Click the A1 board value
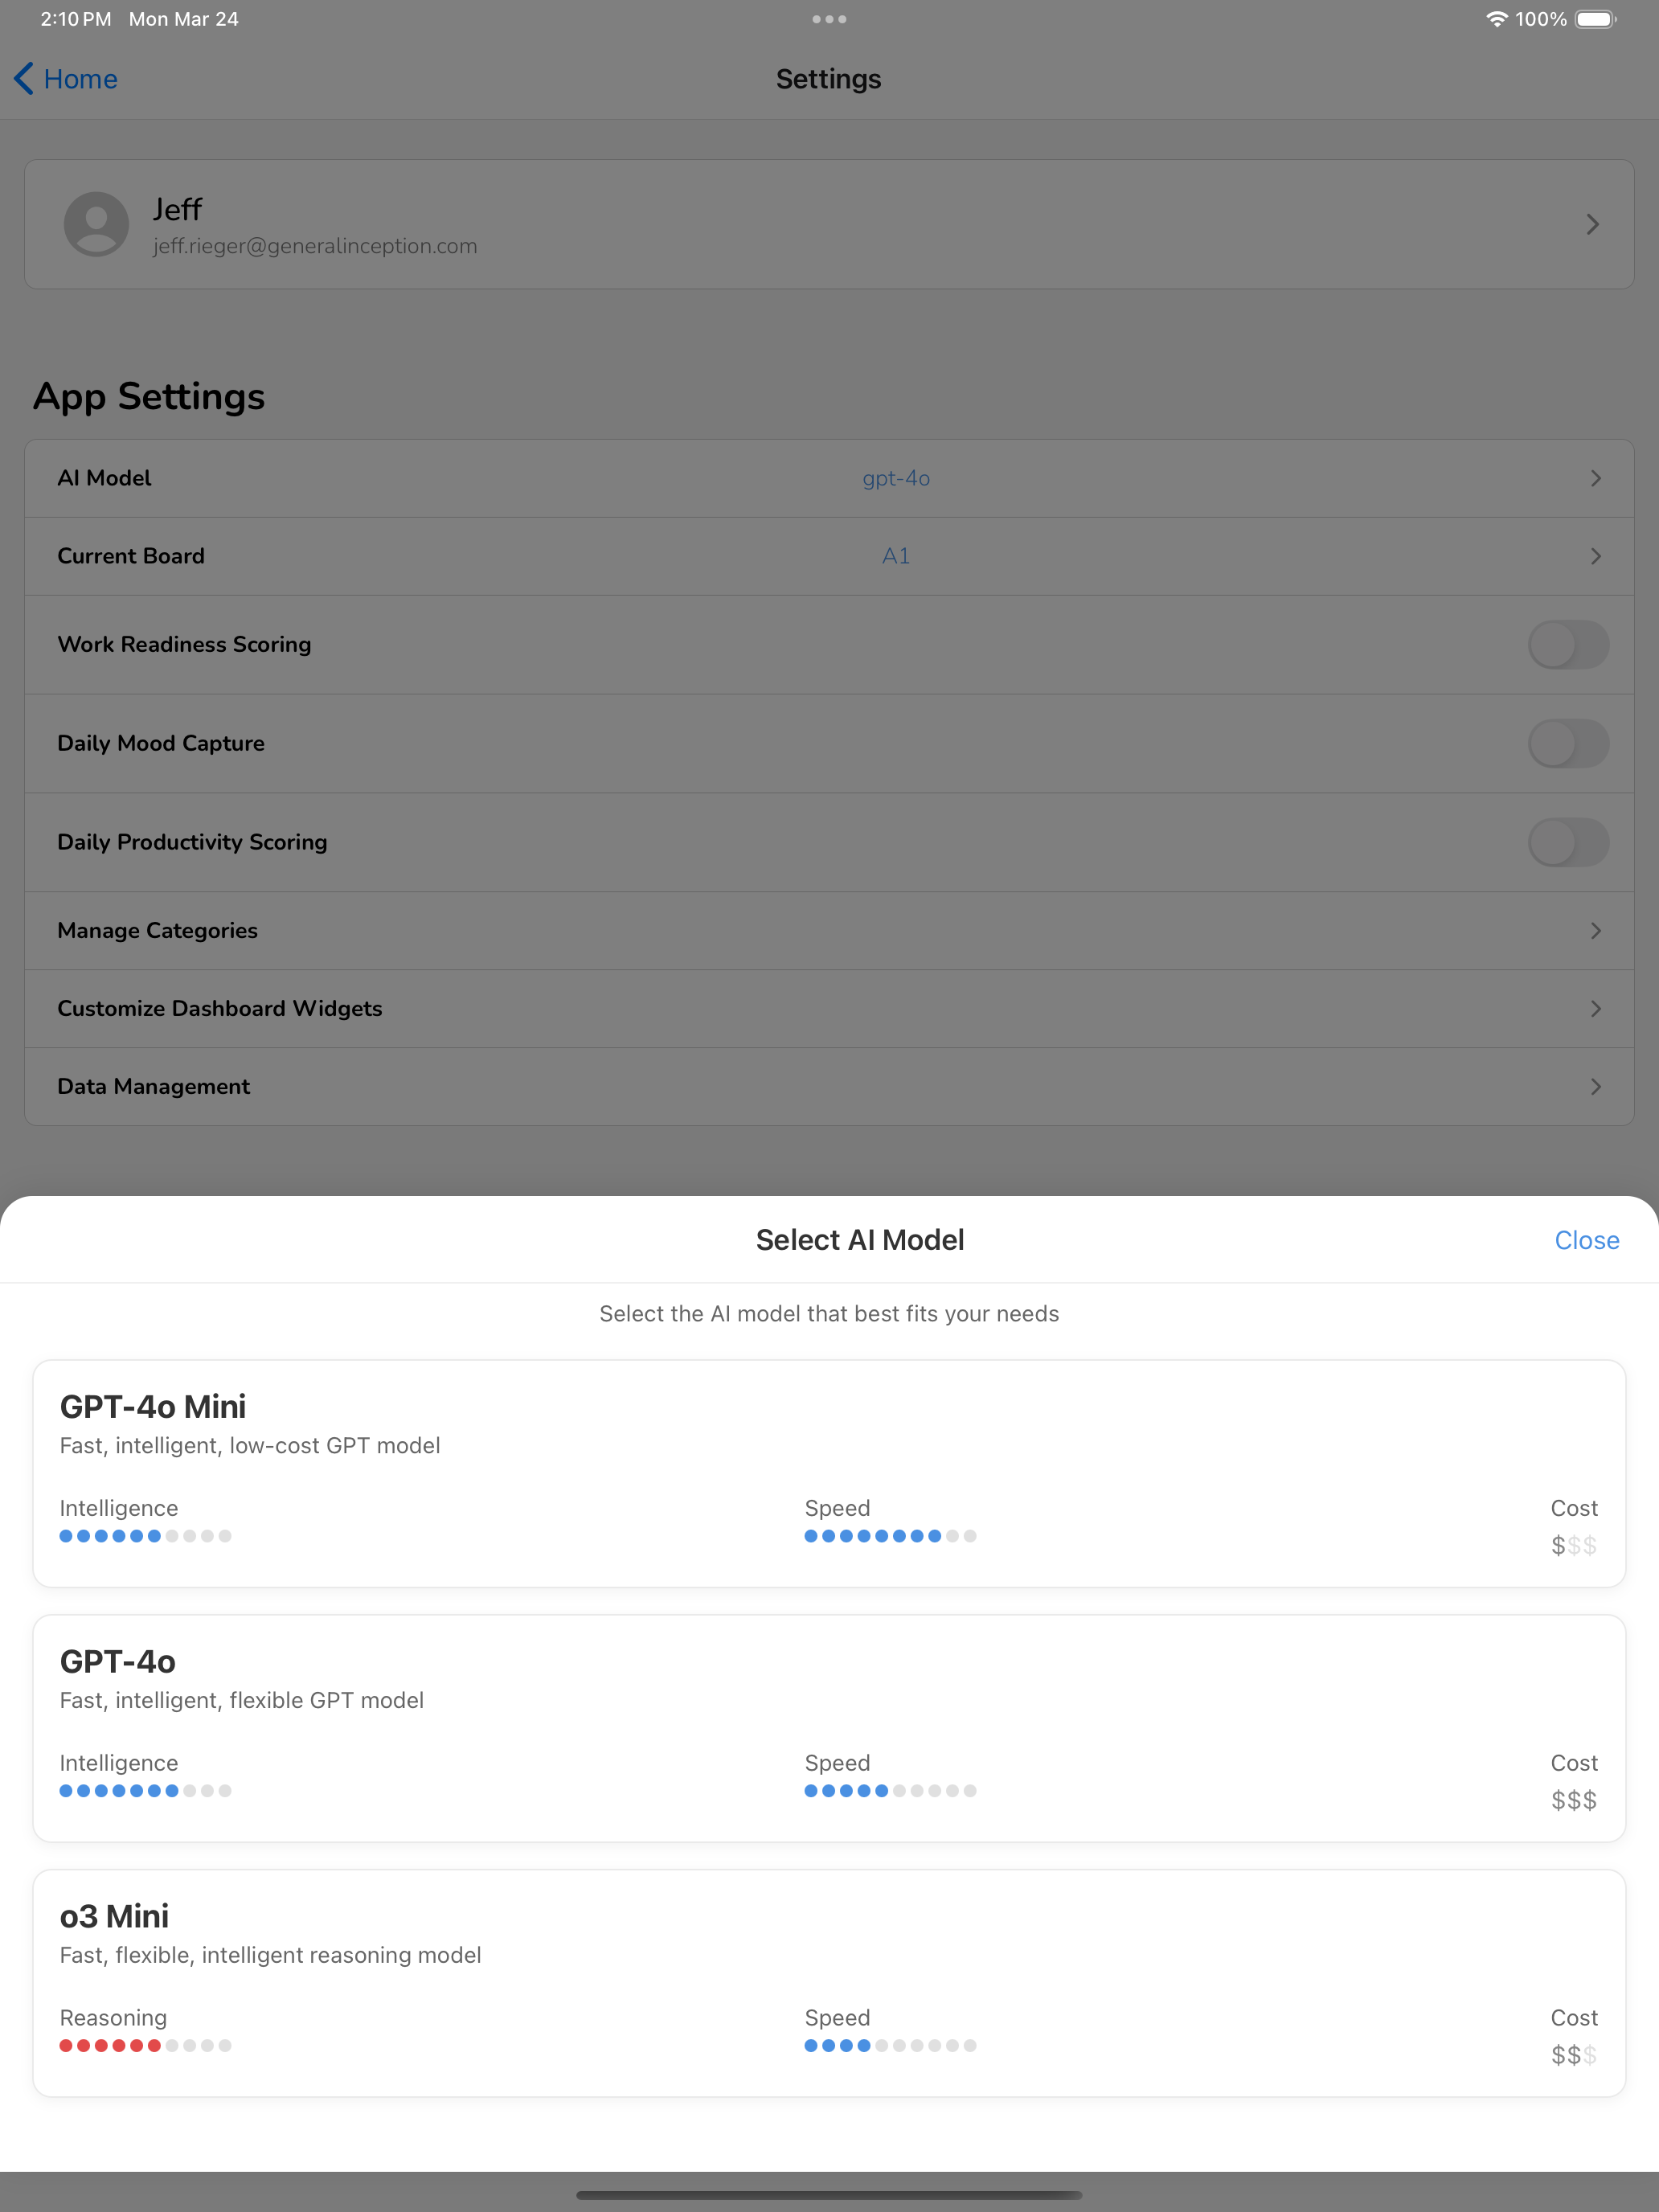Image resolution: width=1659 pixels, height=2212 pixels. click(896, 556)
